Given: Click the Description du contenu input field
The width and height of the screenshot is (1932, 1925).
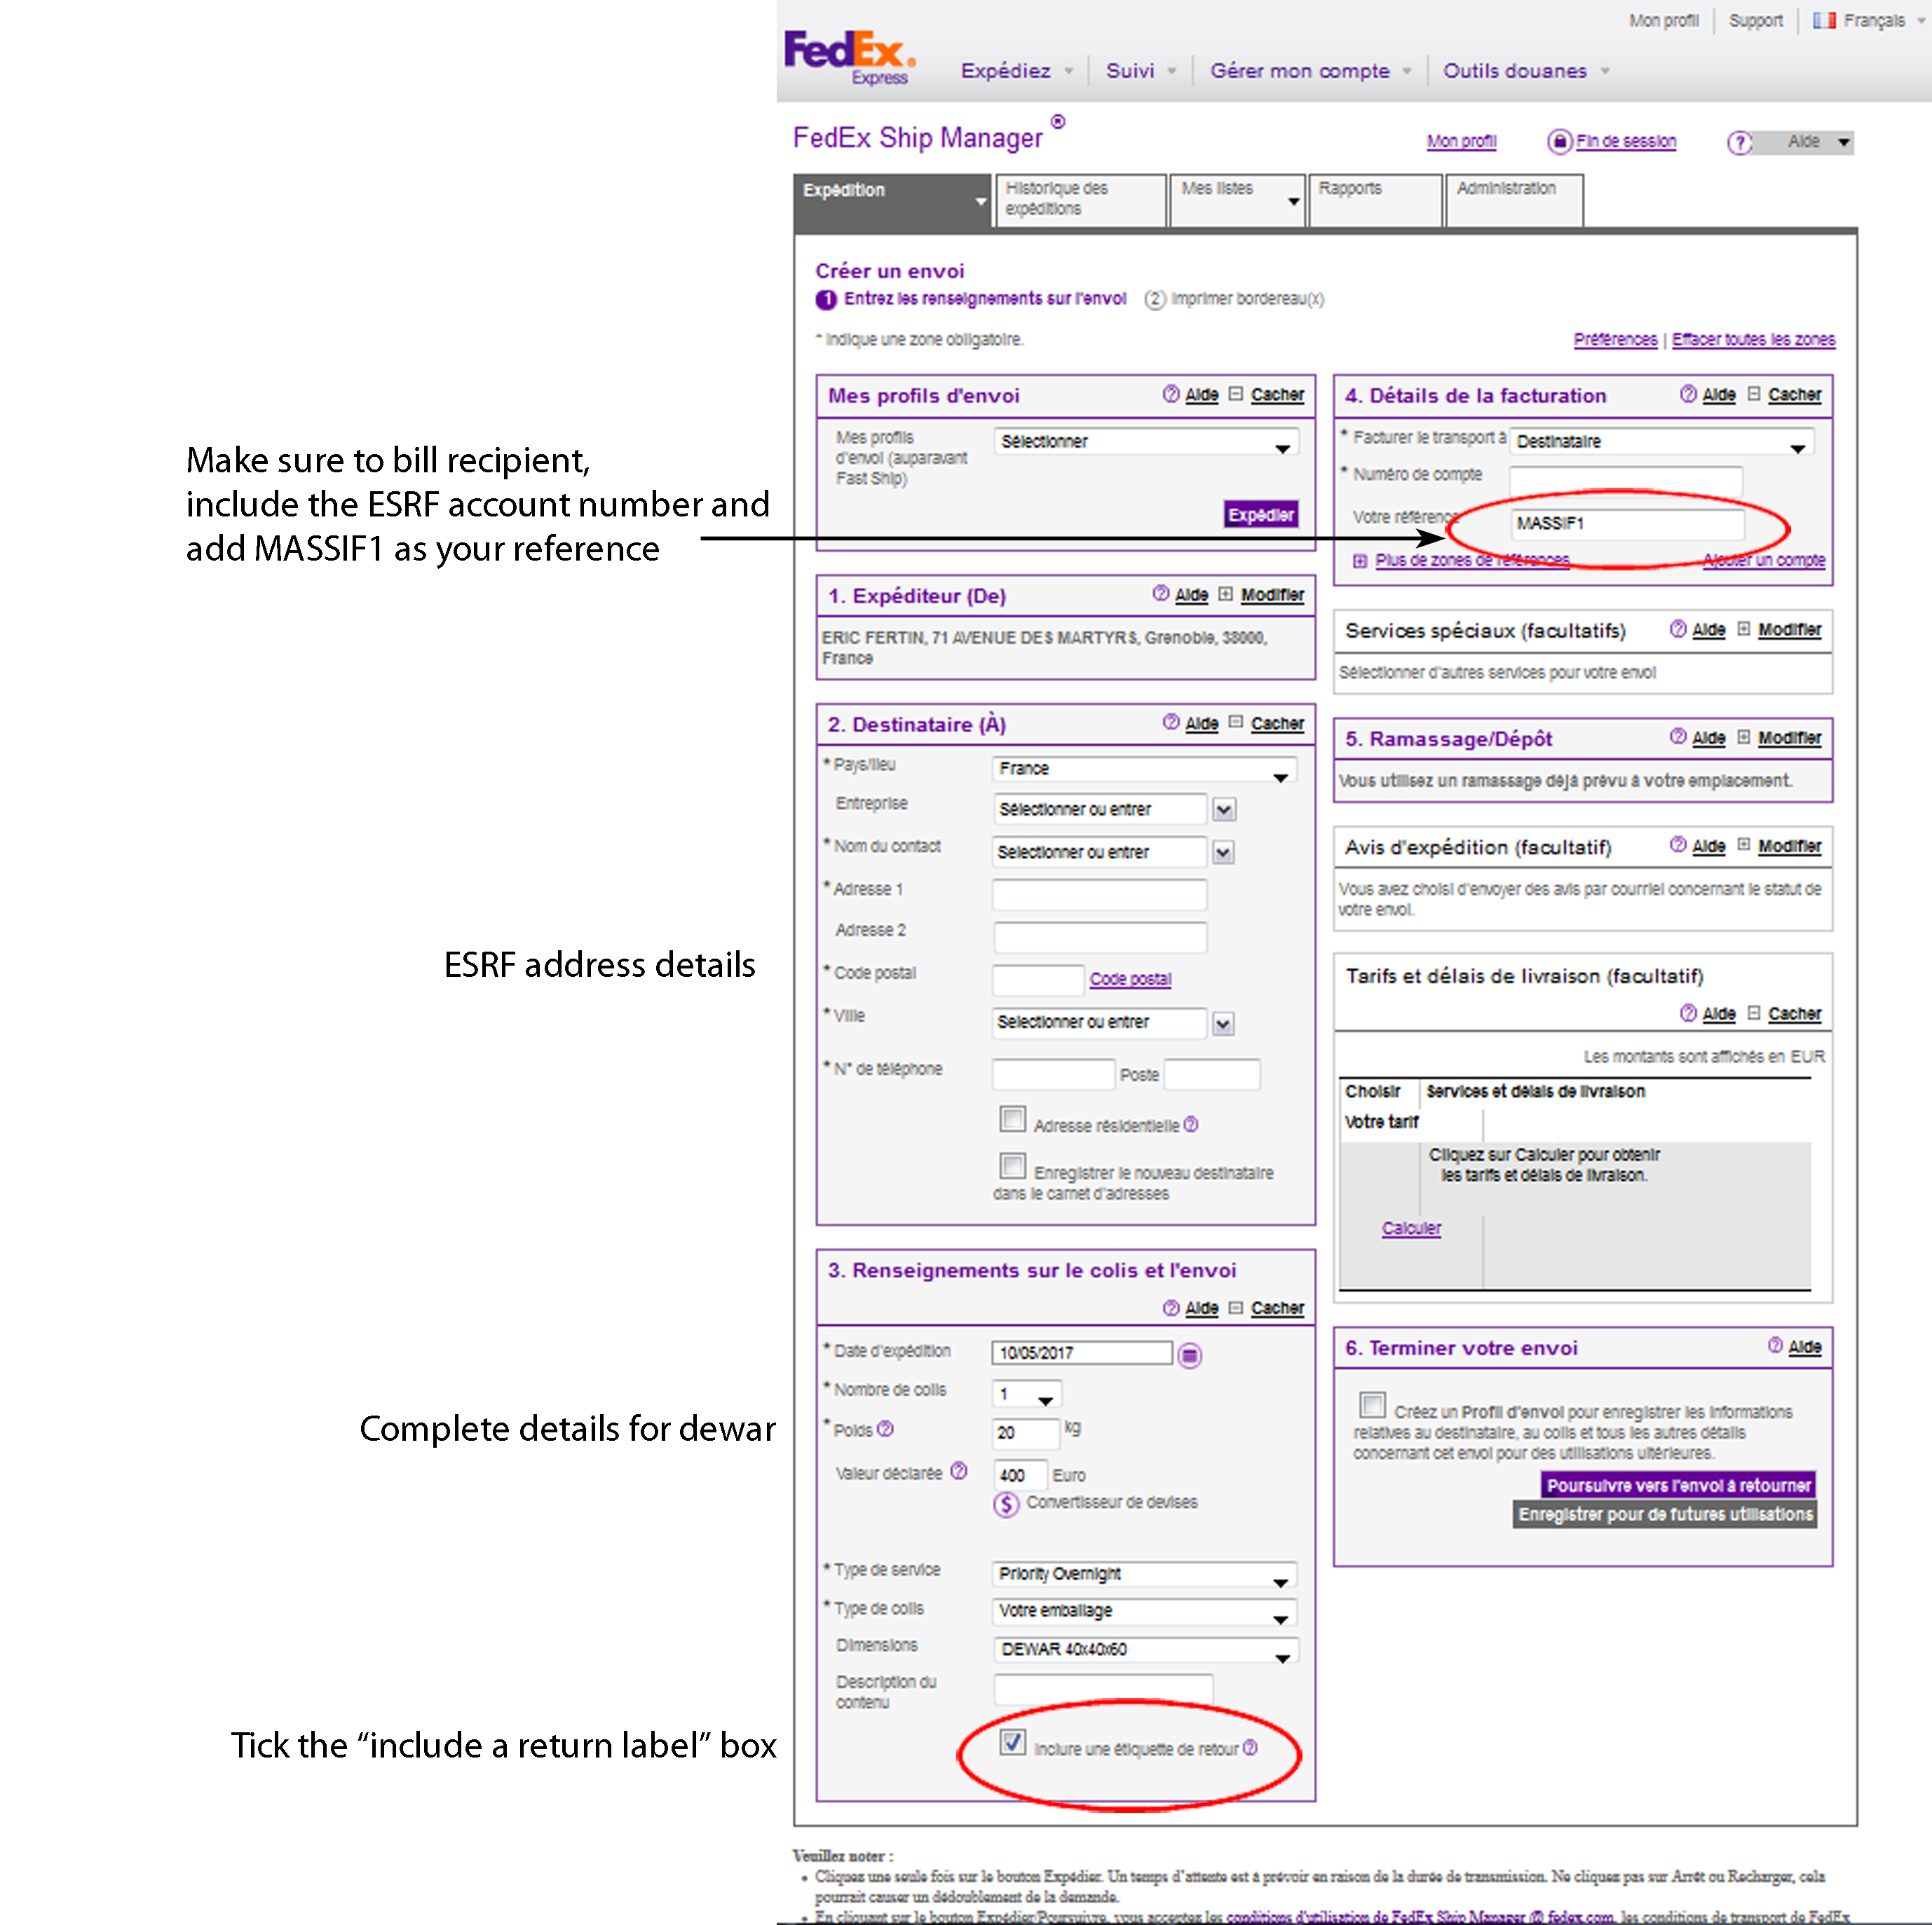Looking at the screenshot, I should [x=1103, y=1689].
